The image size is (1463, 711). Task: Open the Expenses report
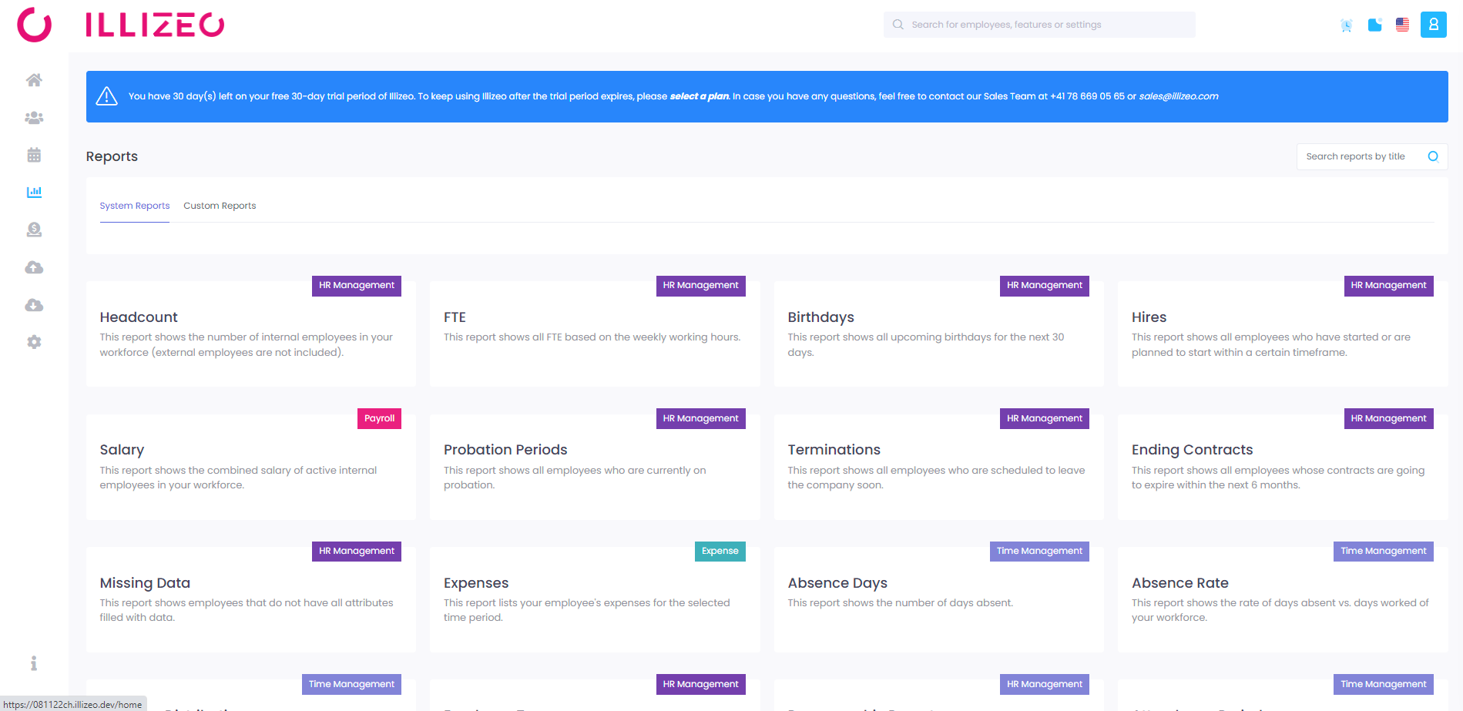(x=595, y=599)
